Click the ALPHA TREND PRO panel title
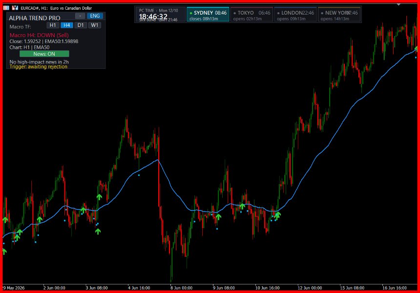Screen dimensions: 420x293 [35, 18]
